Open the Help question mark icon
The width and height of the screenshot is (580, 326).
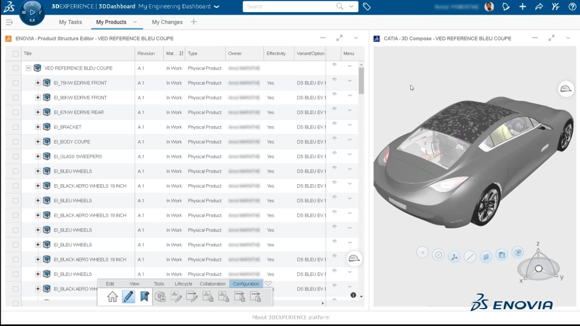(572, 7)
